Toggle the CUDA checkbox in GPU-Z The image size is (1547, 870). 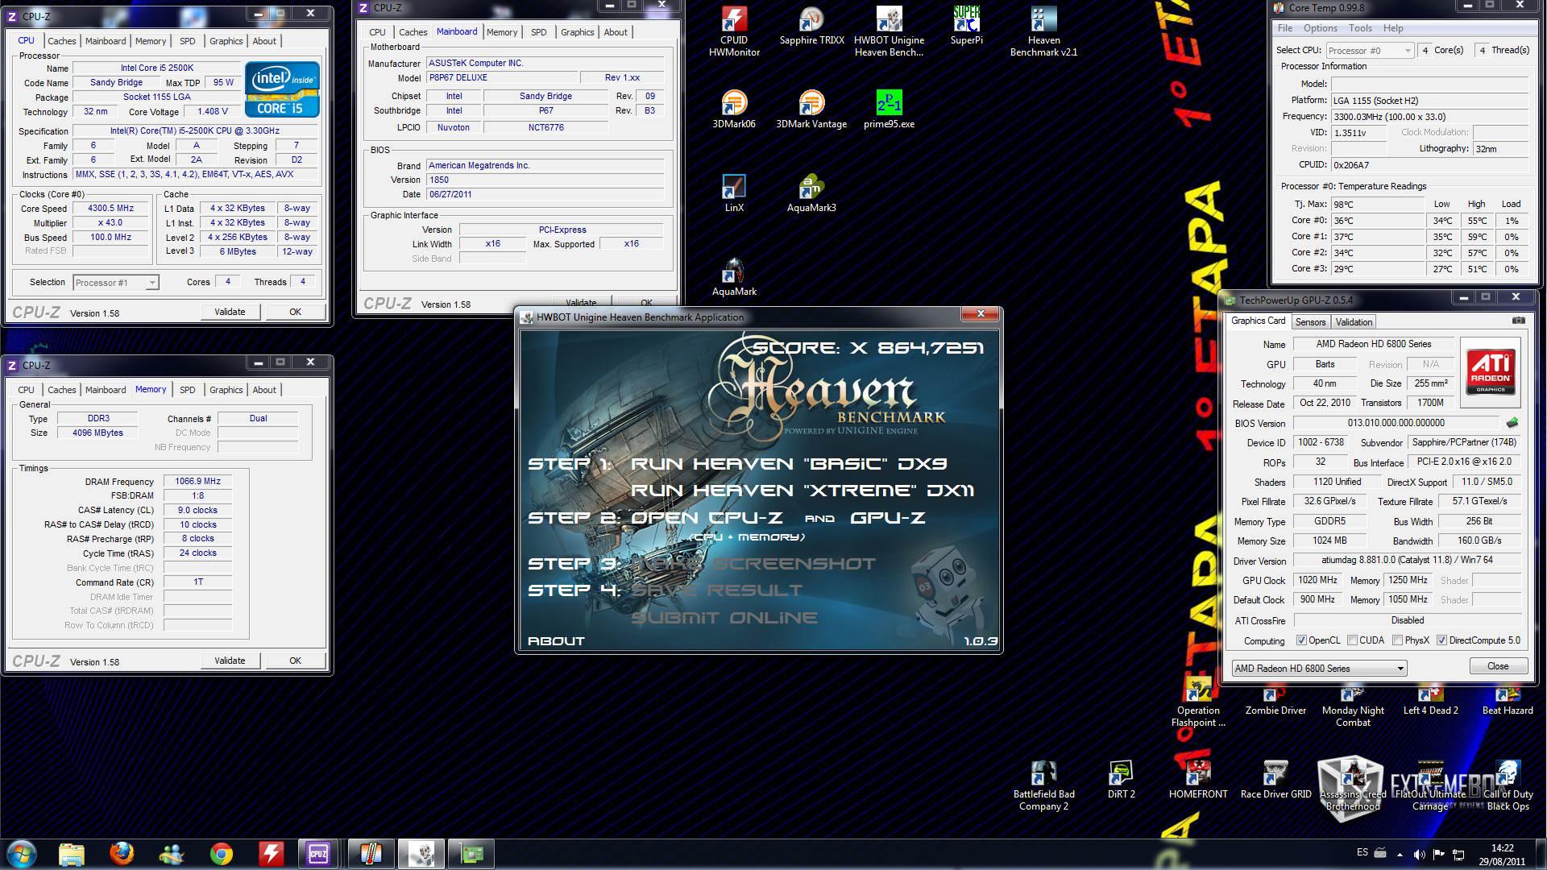click(1352, 640)
